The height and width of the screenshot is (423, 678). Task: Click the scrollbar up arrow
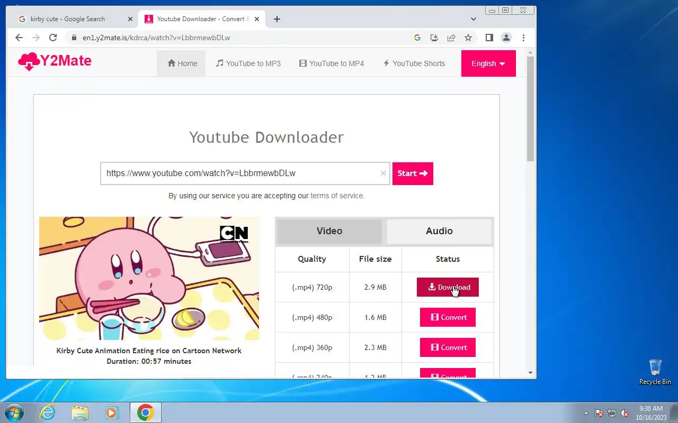pos(531,52)
